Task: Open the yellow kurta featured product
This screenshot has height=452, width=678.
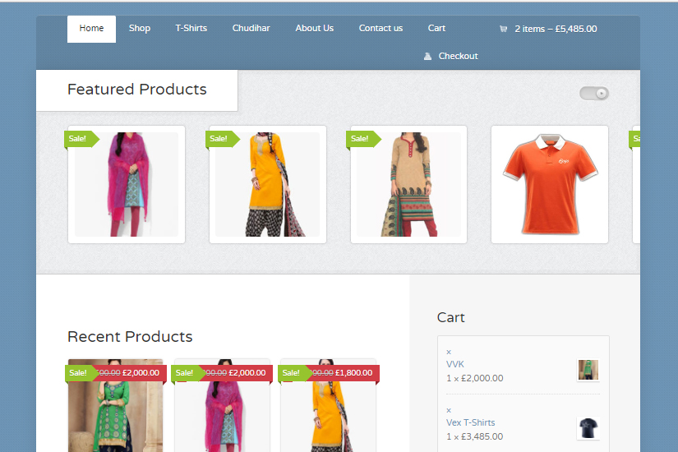Action: (x=267, y=184)
